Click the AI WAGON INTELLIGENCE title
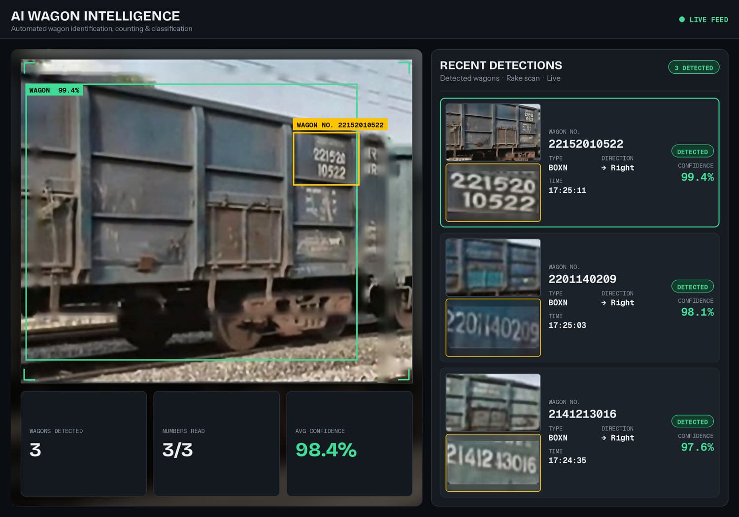Screen dimensions: 739x517 tap(96, 16)
